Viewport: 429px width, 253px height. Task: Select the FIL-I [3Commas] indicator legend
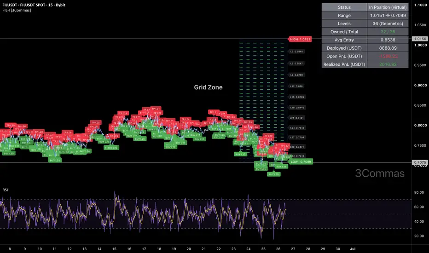[17, 10]
